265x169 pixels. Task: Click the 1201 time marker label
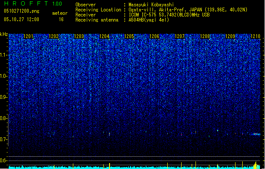[28, 36]
